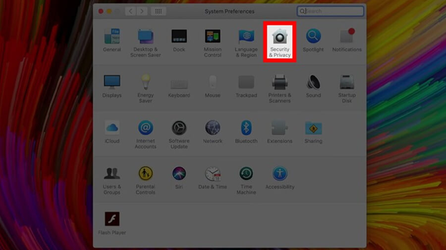This screenshot has height=250, width=446.
Task: Go back using the left arrow button
Action: point(130,11)
